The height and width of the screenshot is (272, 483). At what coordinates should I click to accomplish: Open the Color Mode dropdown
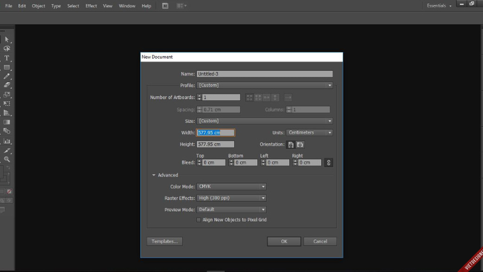point(231,187)
